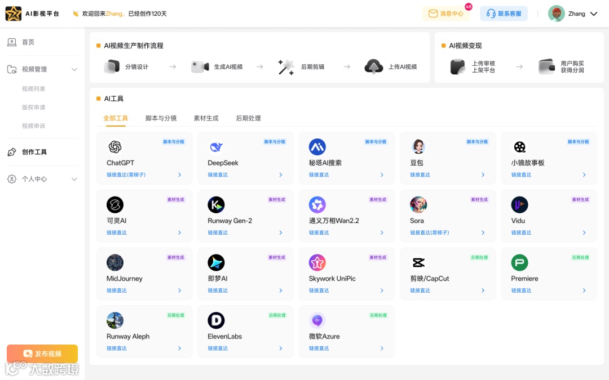Open the ChatGPT tool icon
The width and height of the screenshot is (609, 380).
click(x=115, y=147)
